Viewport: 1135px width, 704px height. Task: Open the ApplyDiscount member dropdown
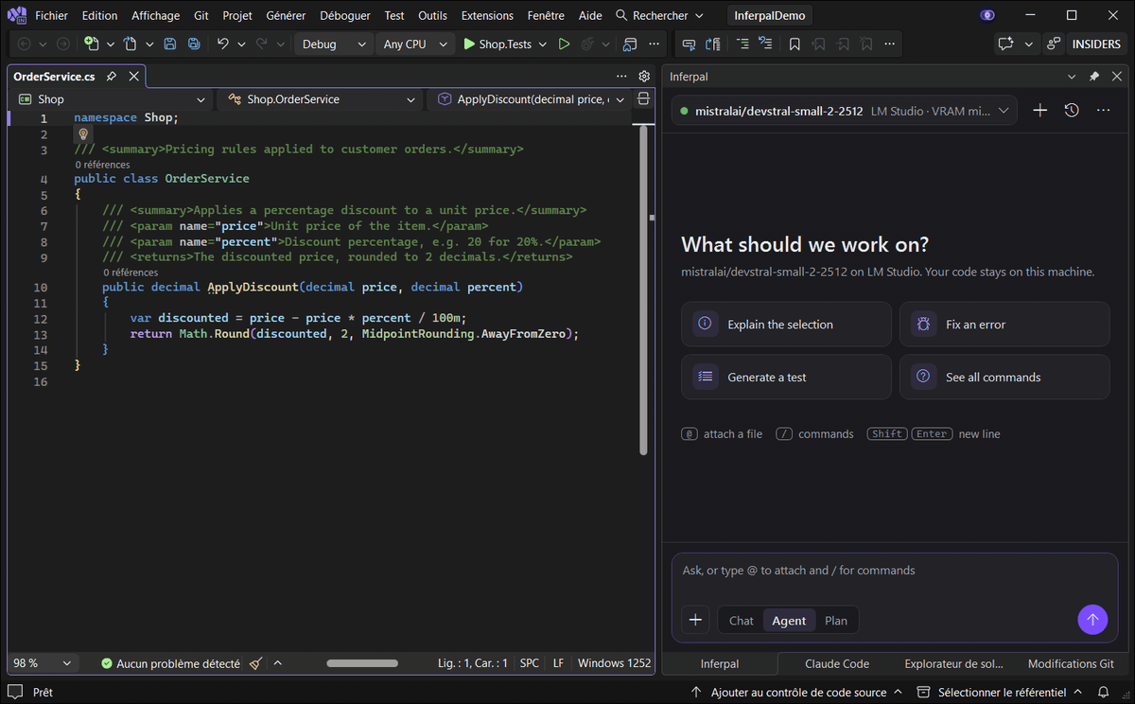coord(532,98)
